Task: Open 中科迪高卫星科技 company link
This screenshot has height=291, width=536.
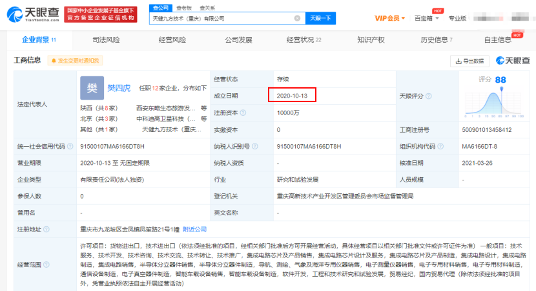Action: pyautogui.click(x=166, y=119)
